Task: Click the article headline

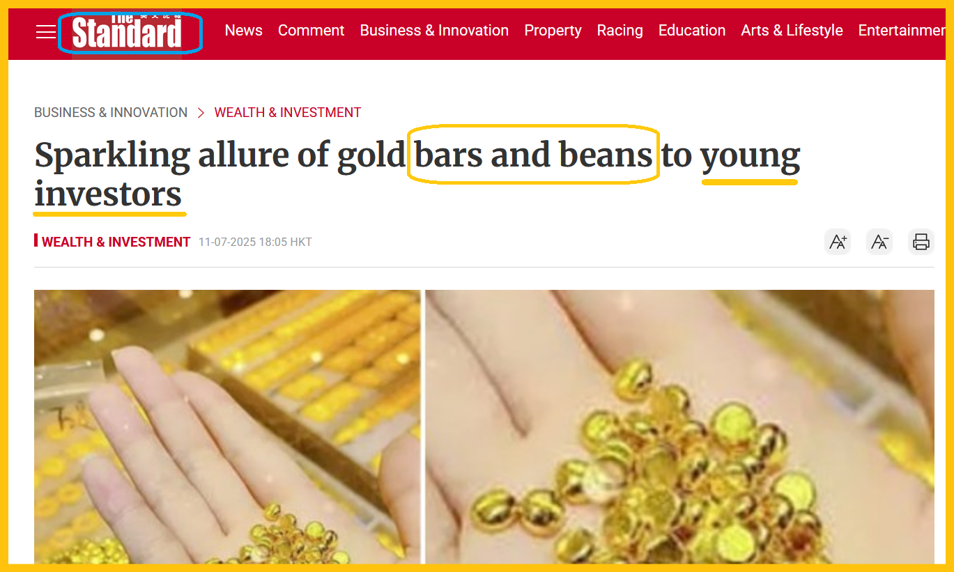Action: (x=417, y=174)
